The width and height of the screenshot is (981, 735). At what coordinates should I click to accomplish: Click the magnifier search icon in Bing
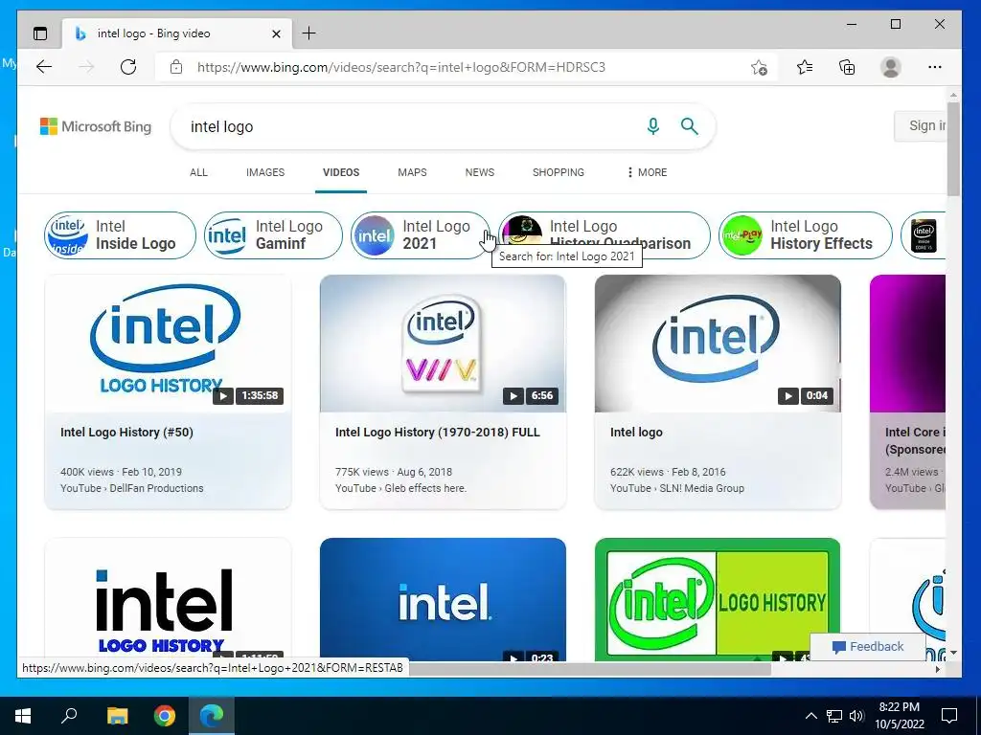pos(690,126)
